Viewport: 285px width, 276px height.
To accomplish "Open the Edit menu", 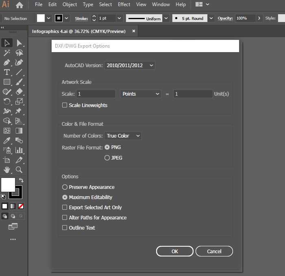I will pyautogui.click(x=52, y=4).
